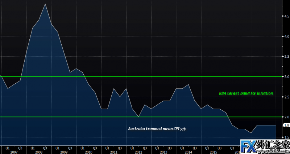The width and height of the screenshot is (290, 154).
Task: Select the 2008 year label on the time axis
Action: (x=38, y=152)
